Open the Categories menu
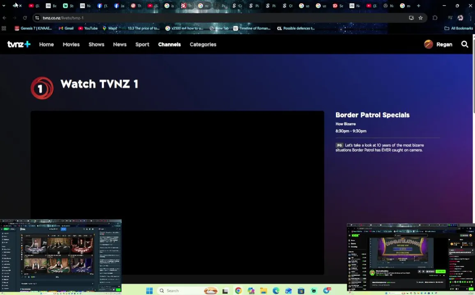 pyautogui.click(x=203, y=44)
